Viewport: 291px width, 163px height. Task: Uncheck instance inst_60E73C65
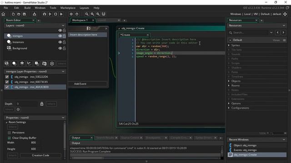click(7, 82)
